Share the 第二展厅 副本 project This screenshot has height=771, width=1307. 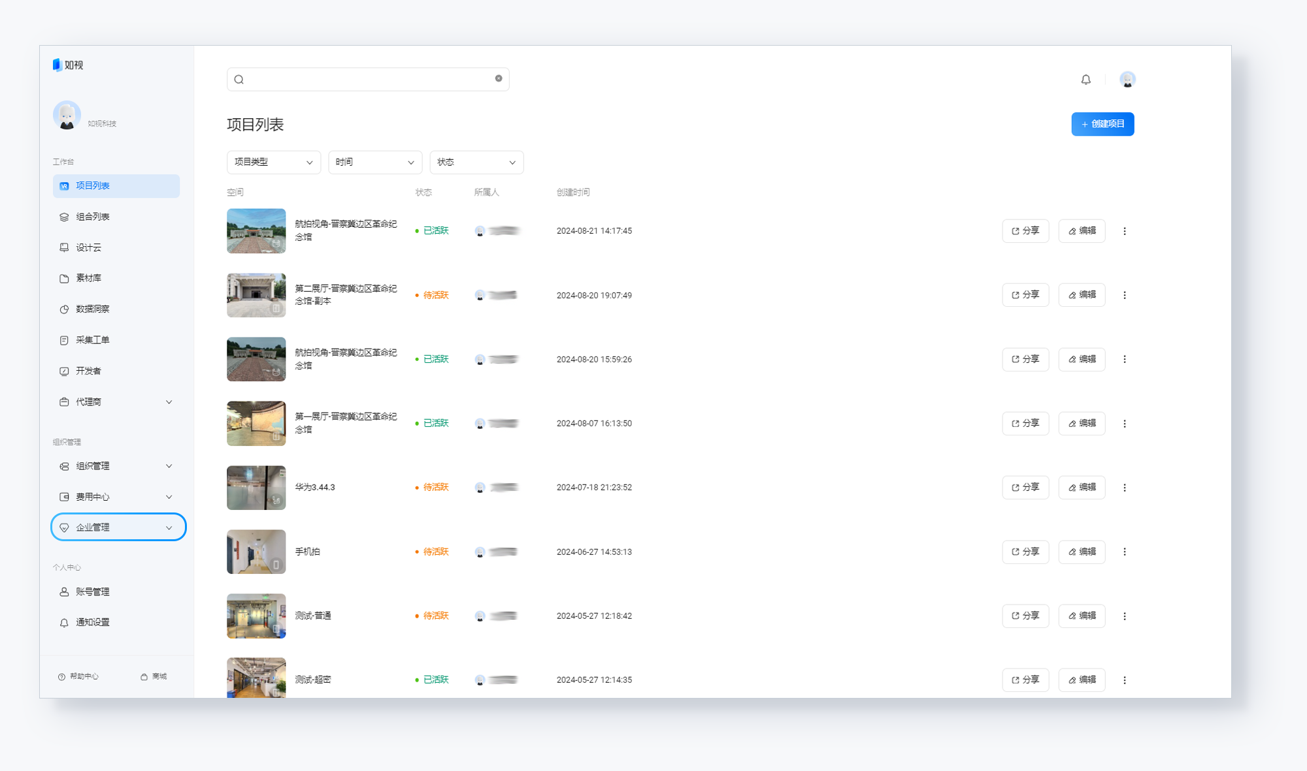pos(1025,295)
